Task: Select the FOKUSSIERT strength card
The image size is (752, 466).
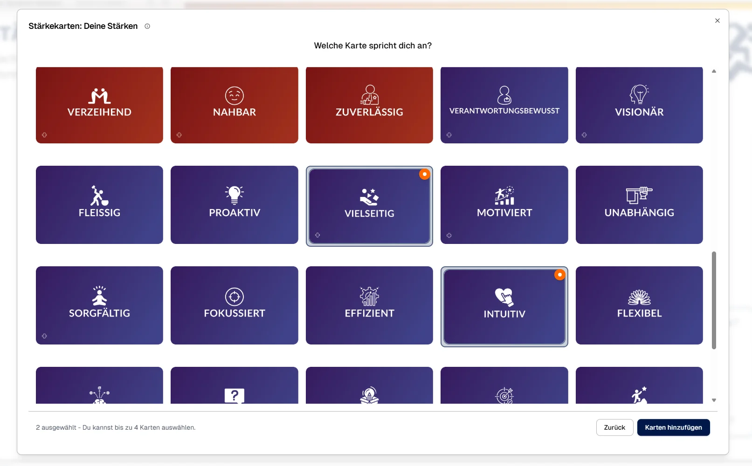Action: (234, 305)
